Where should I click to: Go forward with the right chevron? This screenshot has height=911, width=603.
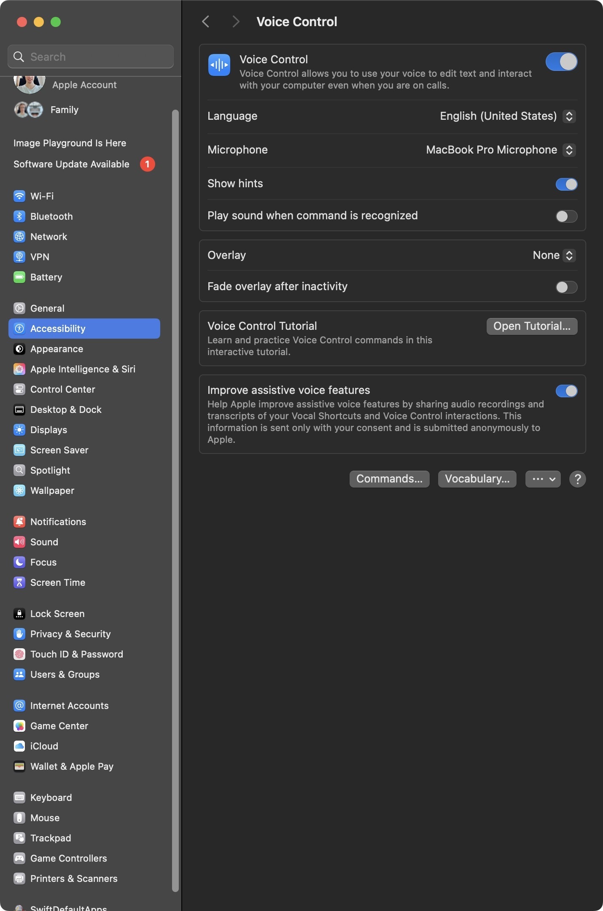(236, 22)
